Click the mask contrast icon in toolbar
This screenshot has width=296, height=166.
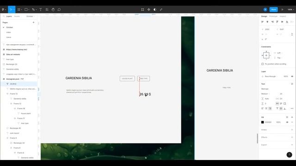point(155,9)
